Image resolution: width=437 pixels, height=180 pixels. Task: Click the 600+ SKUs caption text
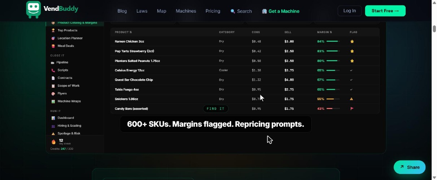pos(216,124)
